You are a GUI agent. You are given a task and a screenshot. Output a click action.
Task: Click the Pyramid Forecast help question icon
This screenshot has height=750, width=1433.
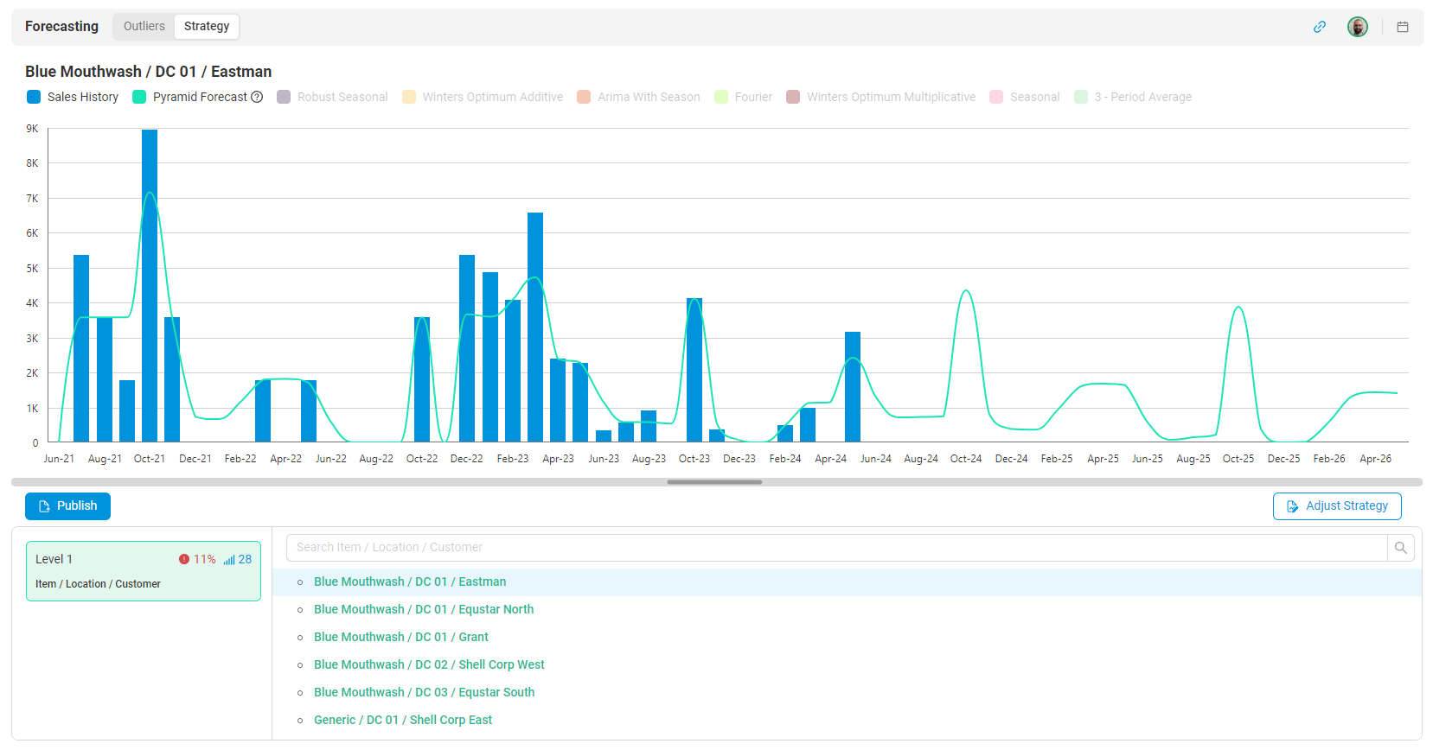257,97
